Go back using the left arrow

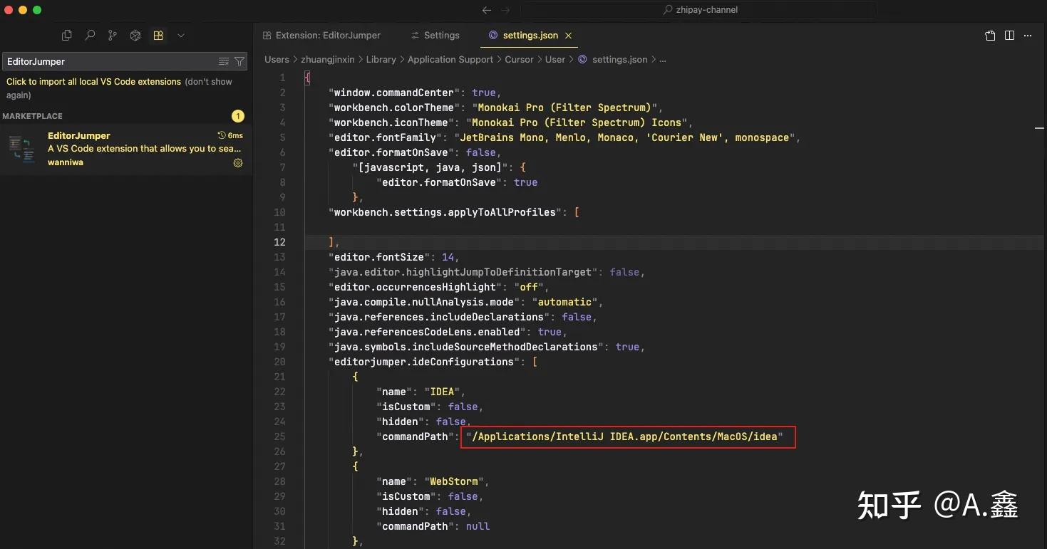click(487, 10)
